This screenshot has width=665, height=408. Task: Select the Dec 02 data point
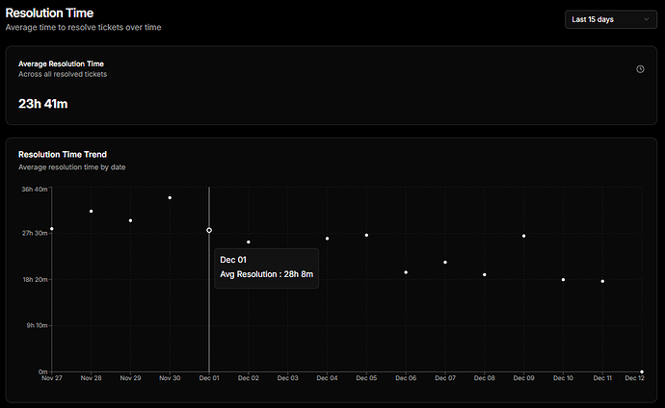coord(249,242)
